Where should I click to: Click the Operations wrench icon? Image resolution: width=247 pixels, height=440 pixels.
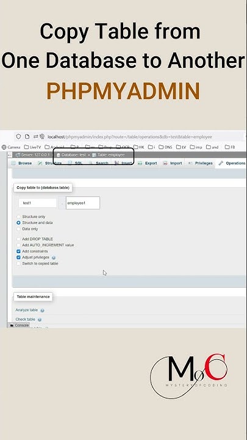(x=221, y=163)
